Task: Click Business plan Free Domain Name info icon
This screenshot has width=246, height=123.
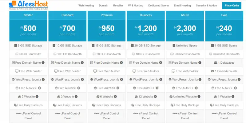Action: pos(161,63)
